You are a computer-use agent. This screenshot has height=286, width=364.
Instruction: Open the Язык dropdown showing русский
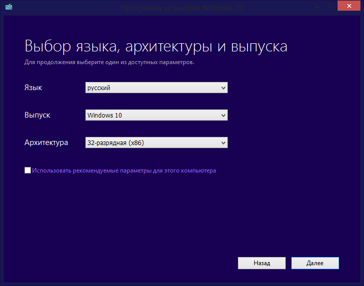157,88
